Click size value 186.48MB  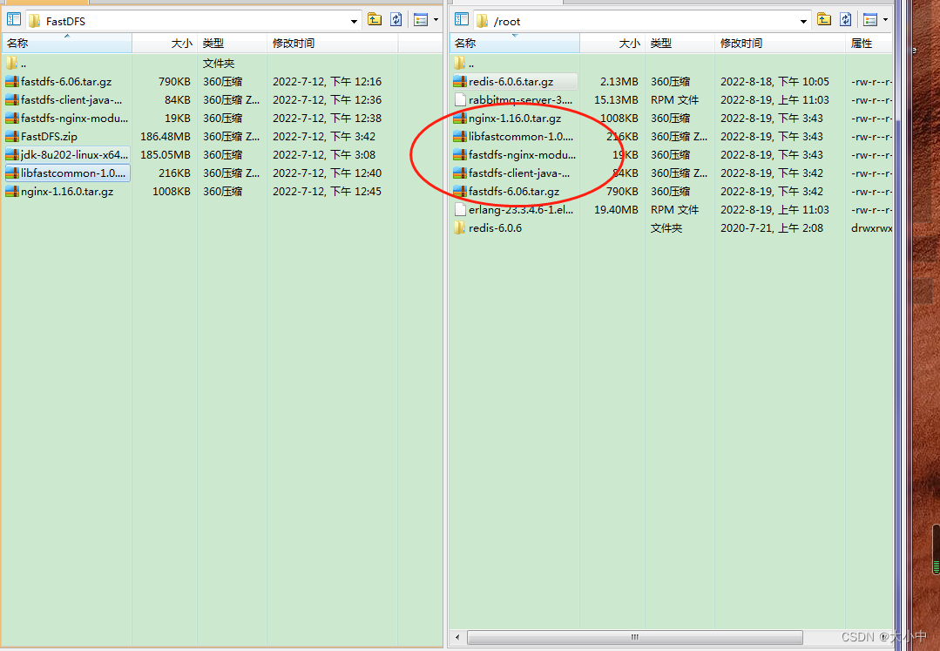click(166, 137)
